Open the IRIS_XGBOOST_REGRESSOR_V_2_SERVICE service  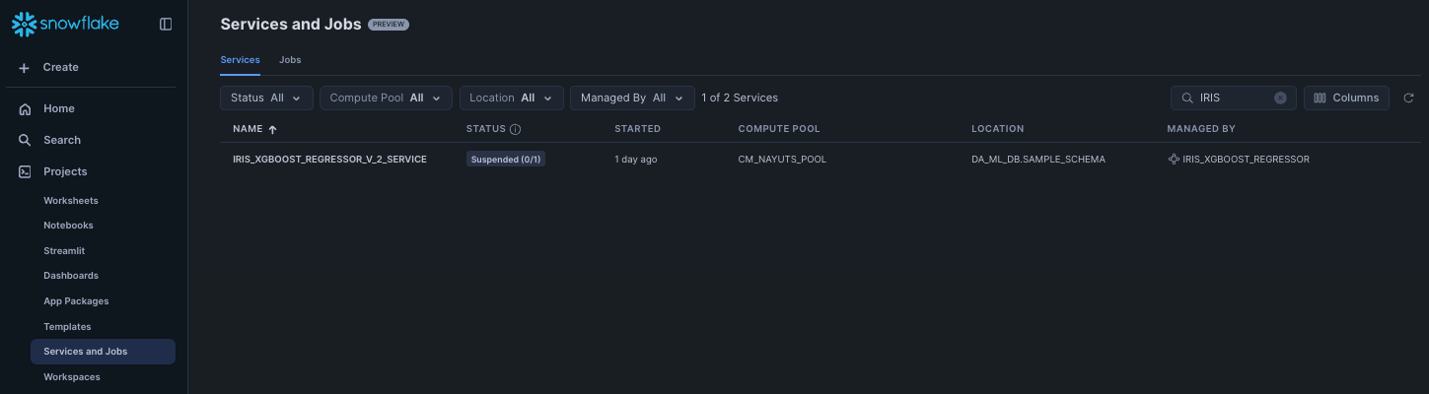pos(329,159)
